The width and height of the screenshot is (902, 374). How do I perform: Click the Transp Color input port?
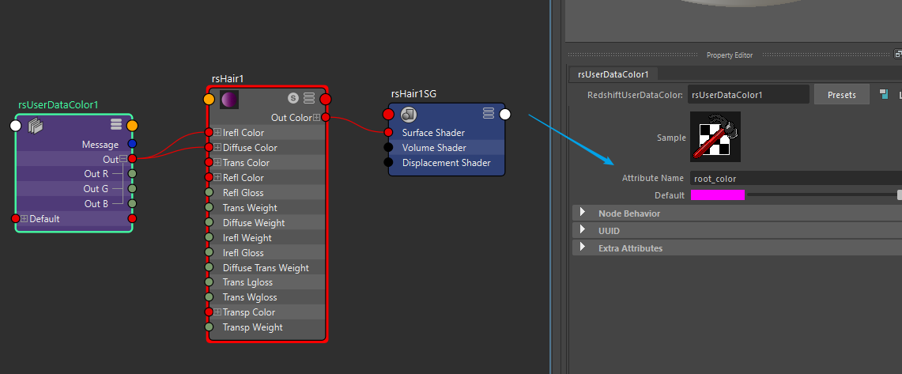pos(209,312)
